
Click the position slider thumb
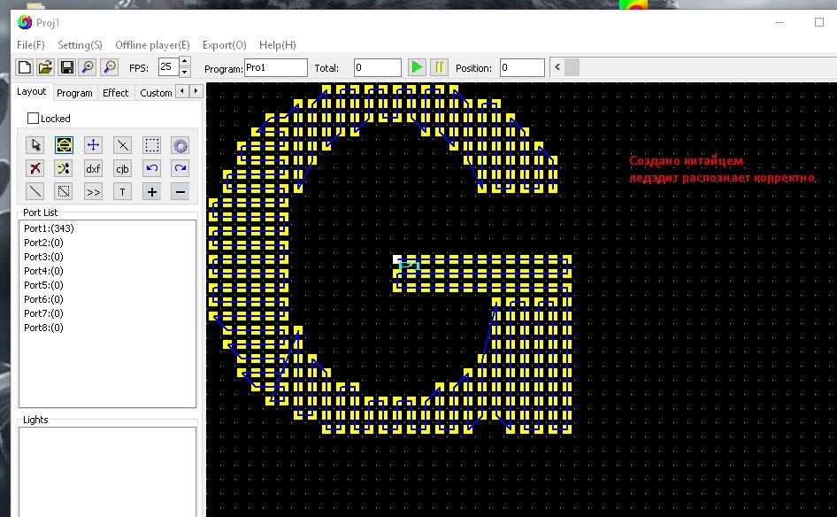pyautogui.click(x=572, y=67)
